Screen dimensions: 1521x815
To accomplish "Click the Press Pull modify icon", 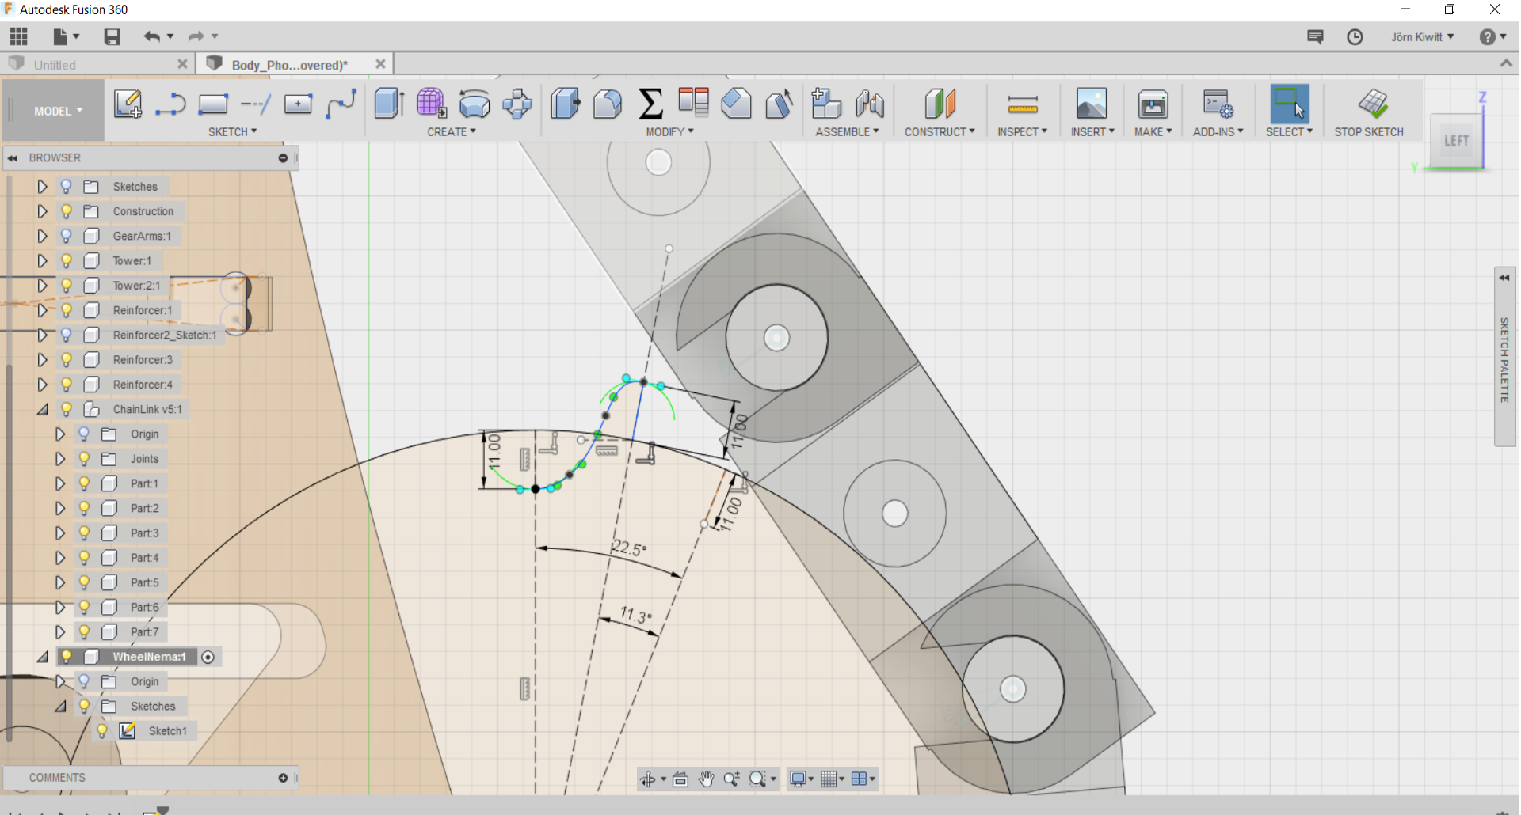I will 565,104.
